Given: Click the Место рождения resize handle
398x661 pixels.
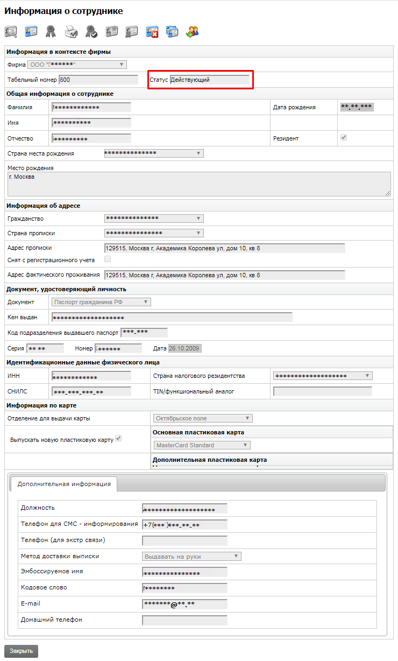Looking at the screenshot, I should [388, 193].
